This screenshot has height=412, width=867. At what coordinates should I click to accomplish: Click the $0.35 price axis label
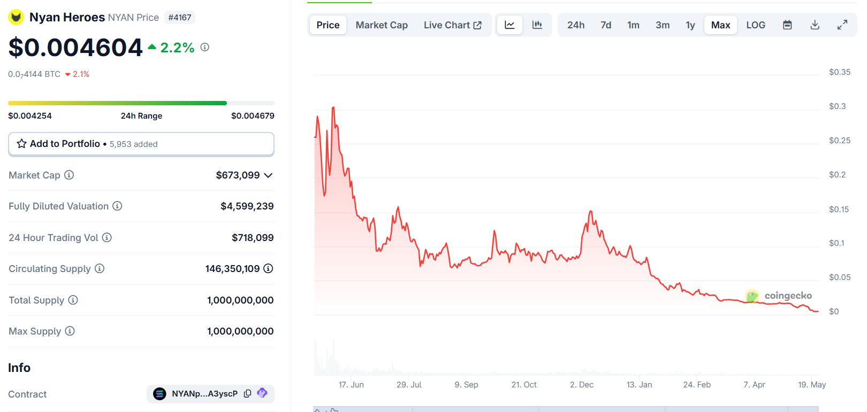coord(840,72)
